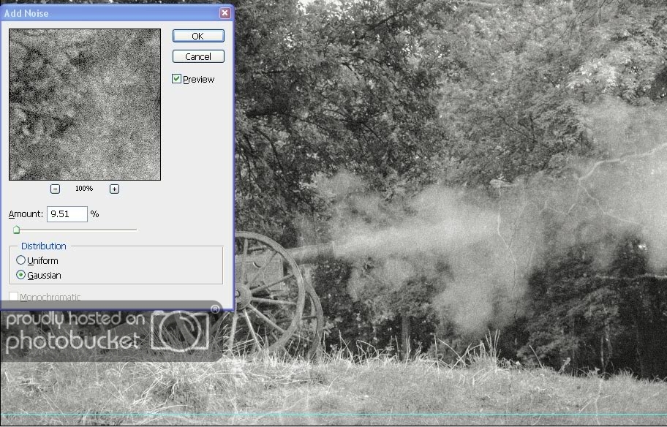Select the Uniform distribution option
This screenshot has width=667, height=427.
click(x=20, y=260)
